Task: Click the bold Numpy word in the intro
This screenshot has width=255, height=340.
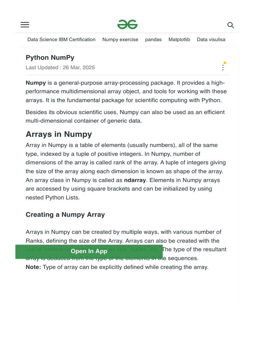Action: pyautogui.click(x=36, y=83)
